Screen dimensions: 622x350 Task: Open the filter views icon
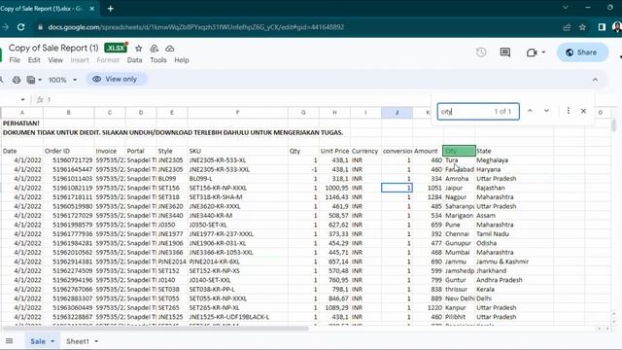click(x=31, y=80)
